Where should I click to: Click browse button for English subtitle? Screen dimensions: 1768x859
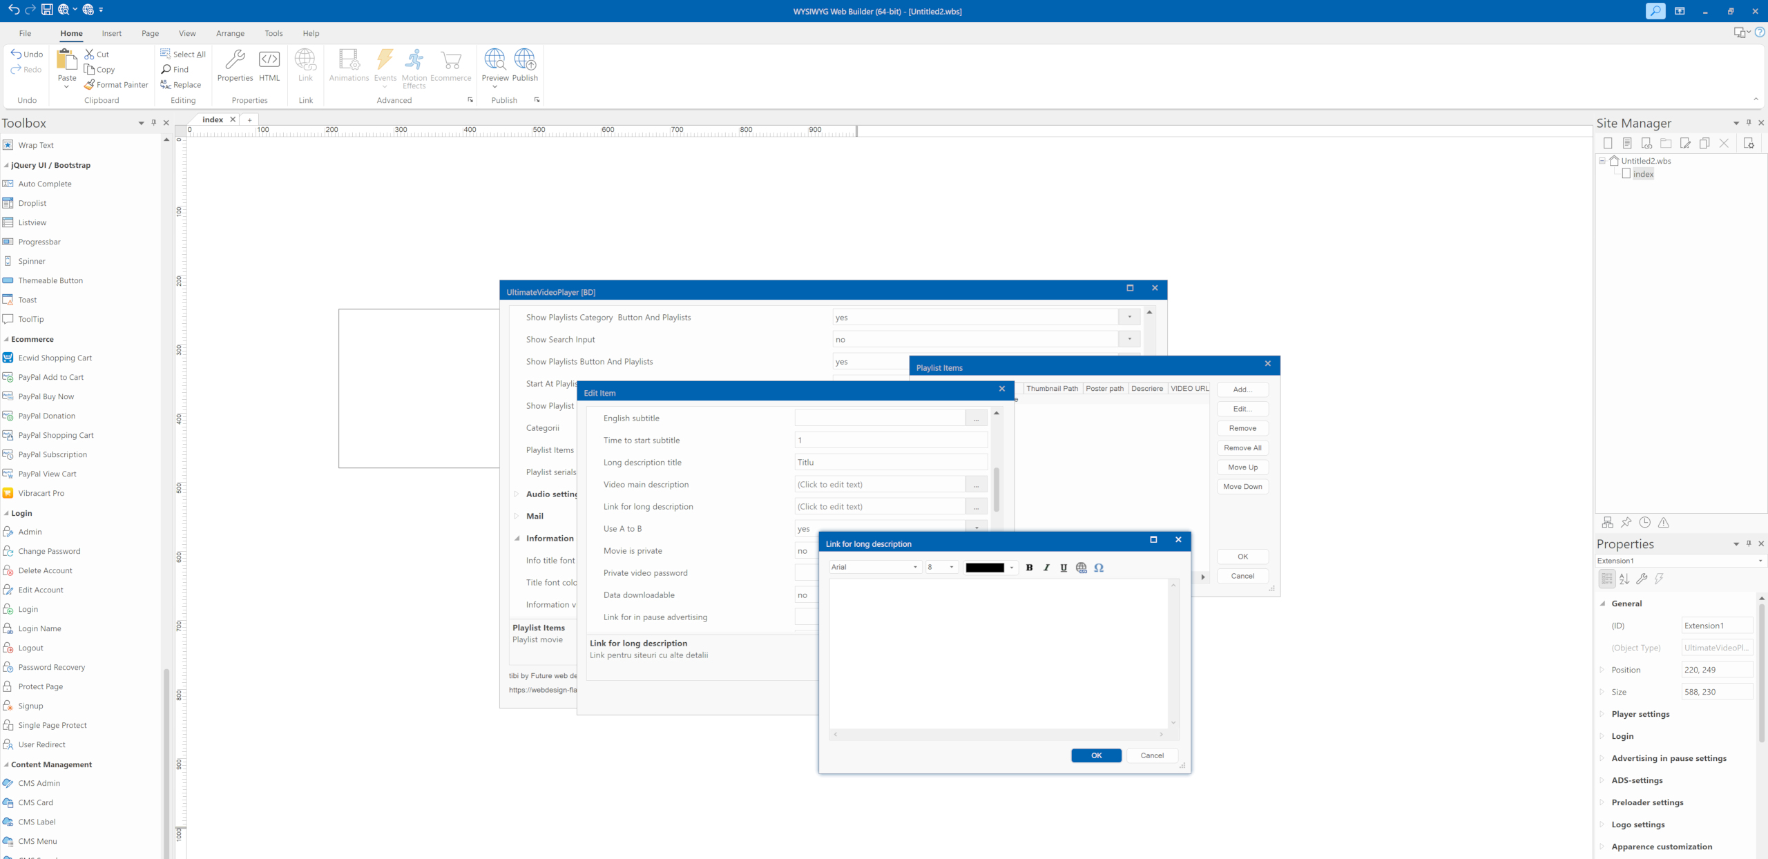coord(976,418)
